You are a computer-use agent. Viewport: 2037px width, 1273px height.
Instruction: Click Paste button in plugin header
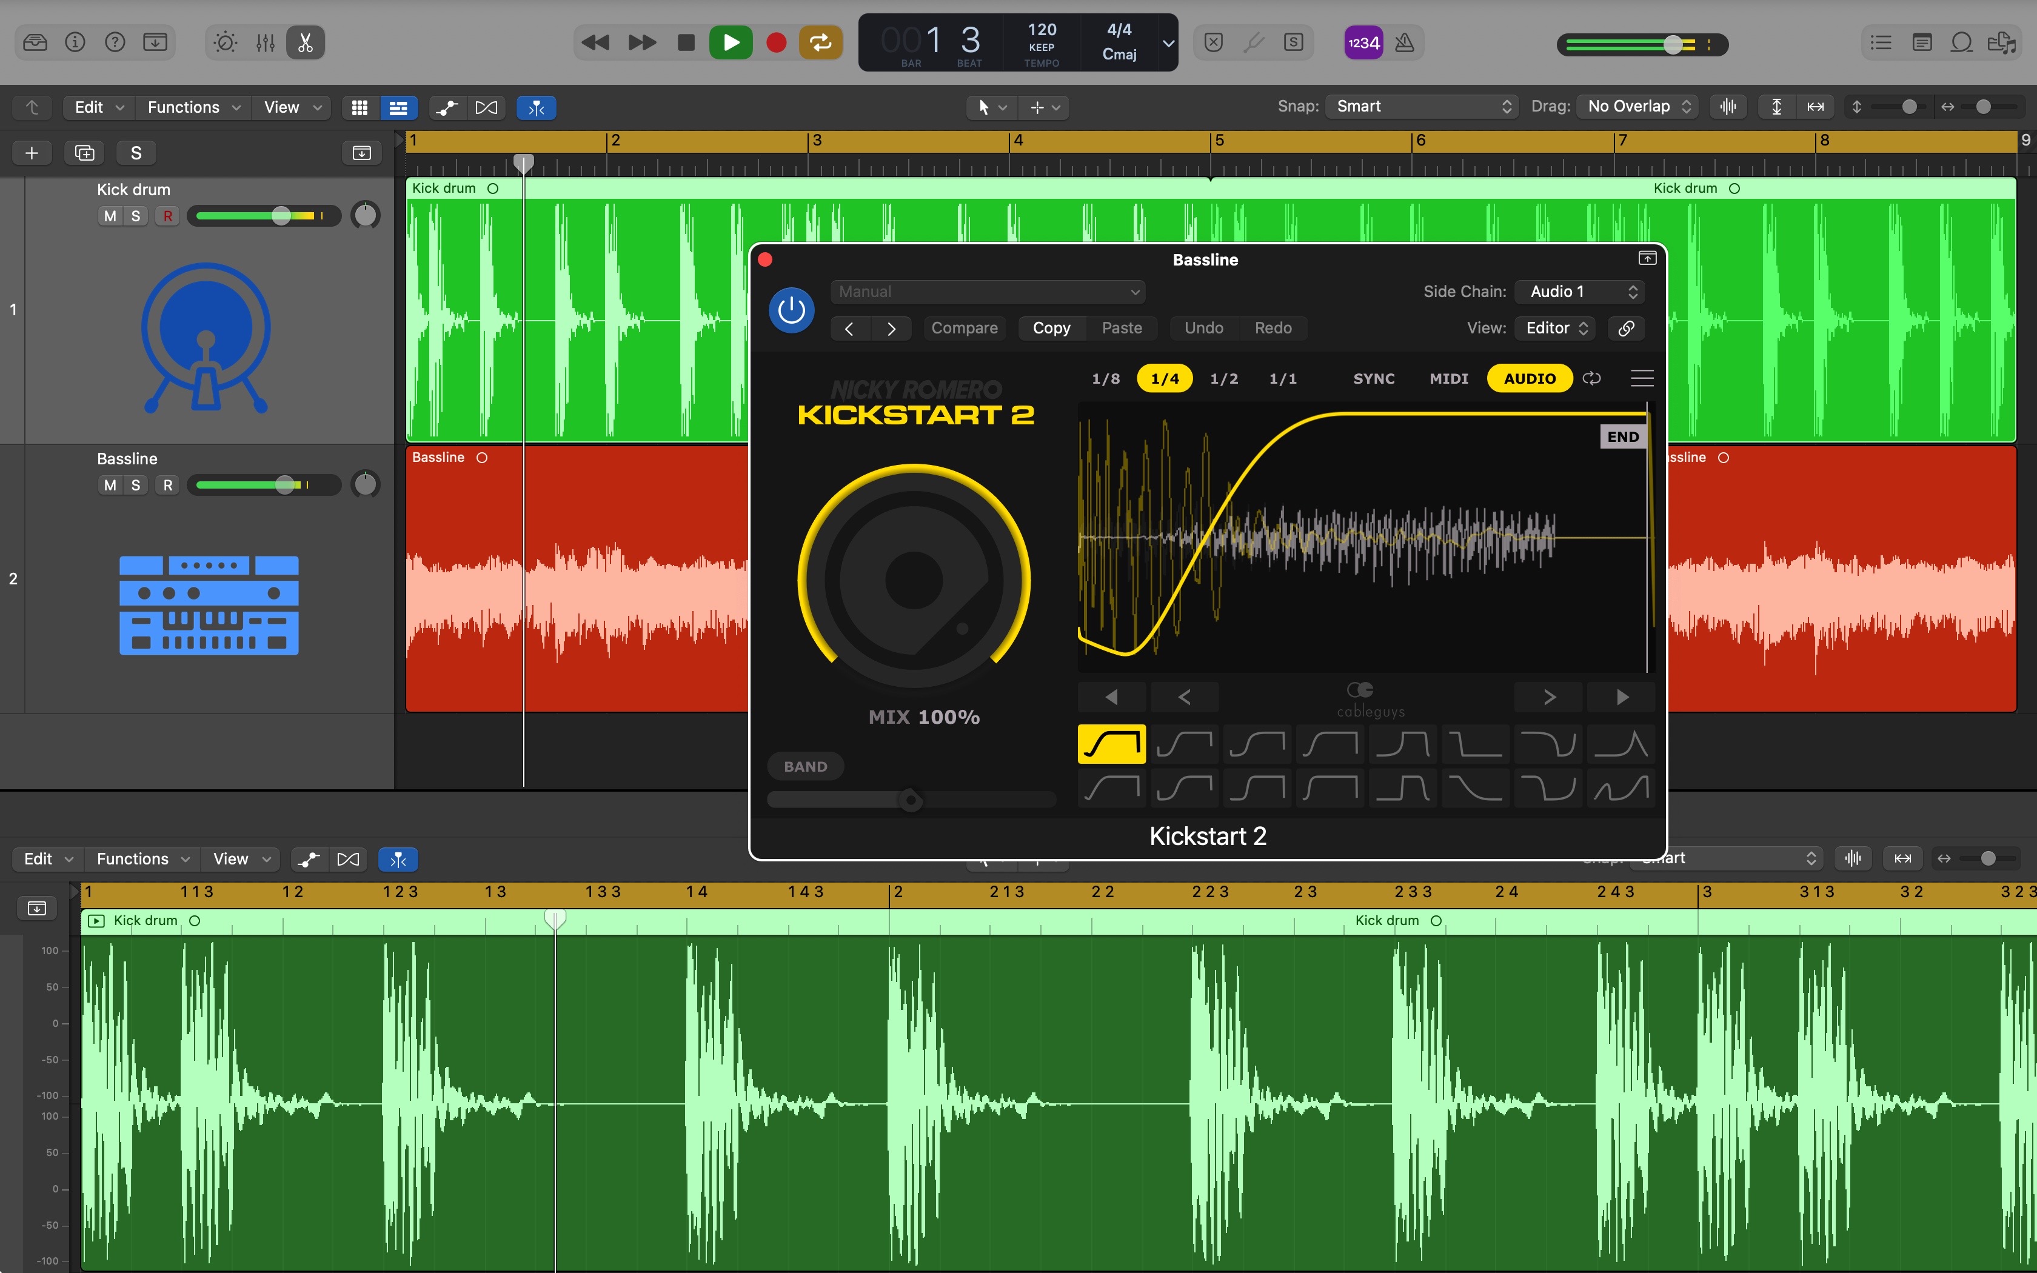click(x=1122, y=327)
